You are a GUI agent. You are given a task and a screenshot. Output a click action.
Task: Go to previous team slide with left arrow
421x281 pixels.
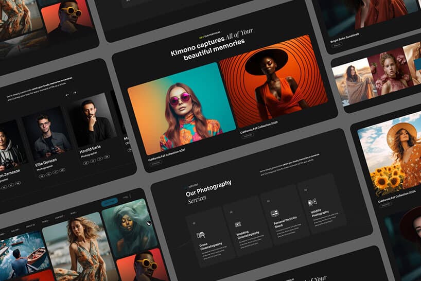click(67, 95)
